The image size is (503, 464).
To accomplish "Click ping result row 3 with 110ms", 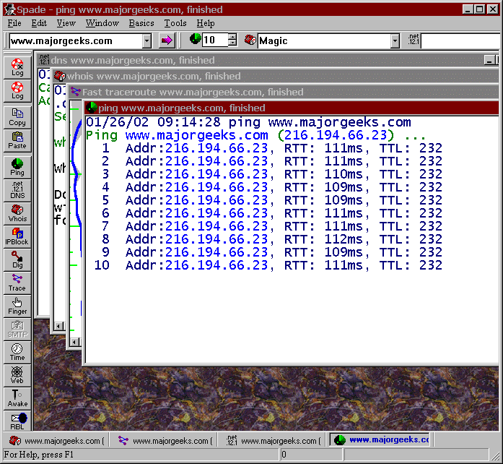I will click(x=272, y=174).
